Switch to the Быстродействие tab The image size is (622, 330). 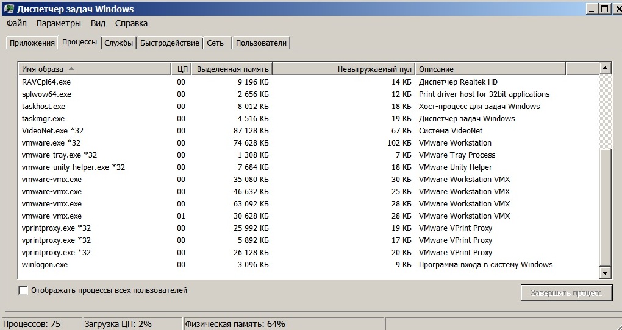170,43
